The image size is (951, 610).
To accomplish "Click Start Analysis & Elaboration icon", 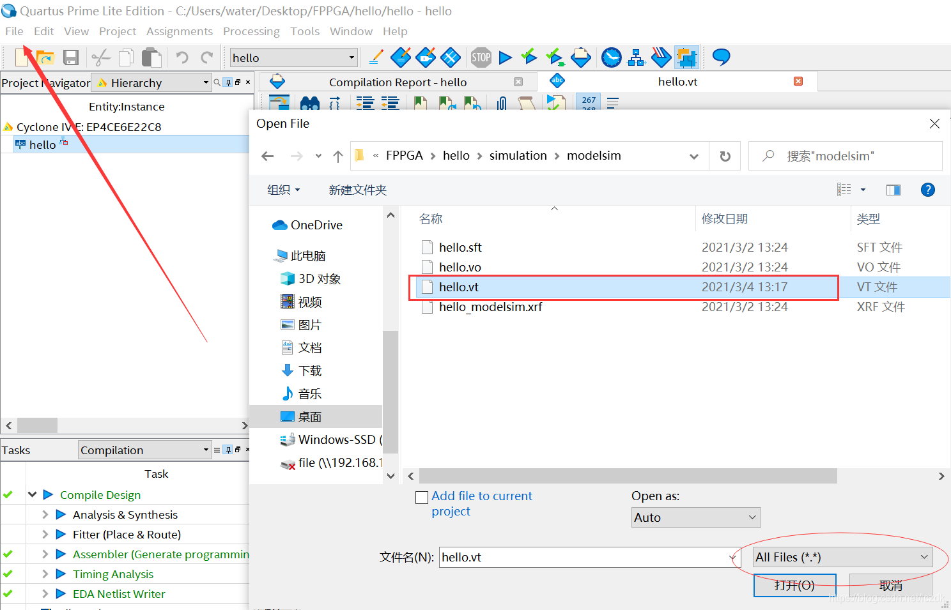I will tap(529, 57).
